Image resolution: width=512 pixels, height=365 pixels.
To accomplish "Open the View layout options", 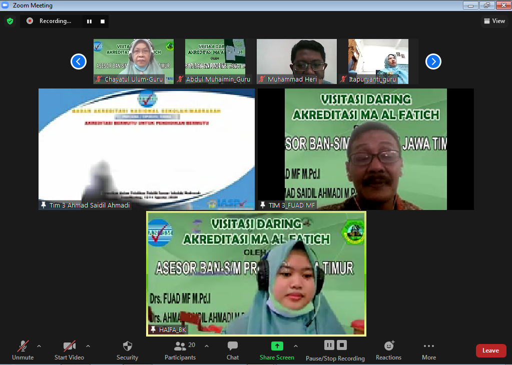I will pyautogui.click(x=493, y=21).
